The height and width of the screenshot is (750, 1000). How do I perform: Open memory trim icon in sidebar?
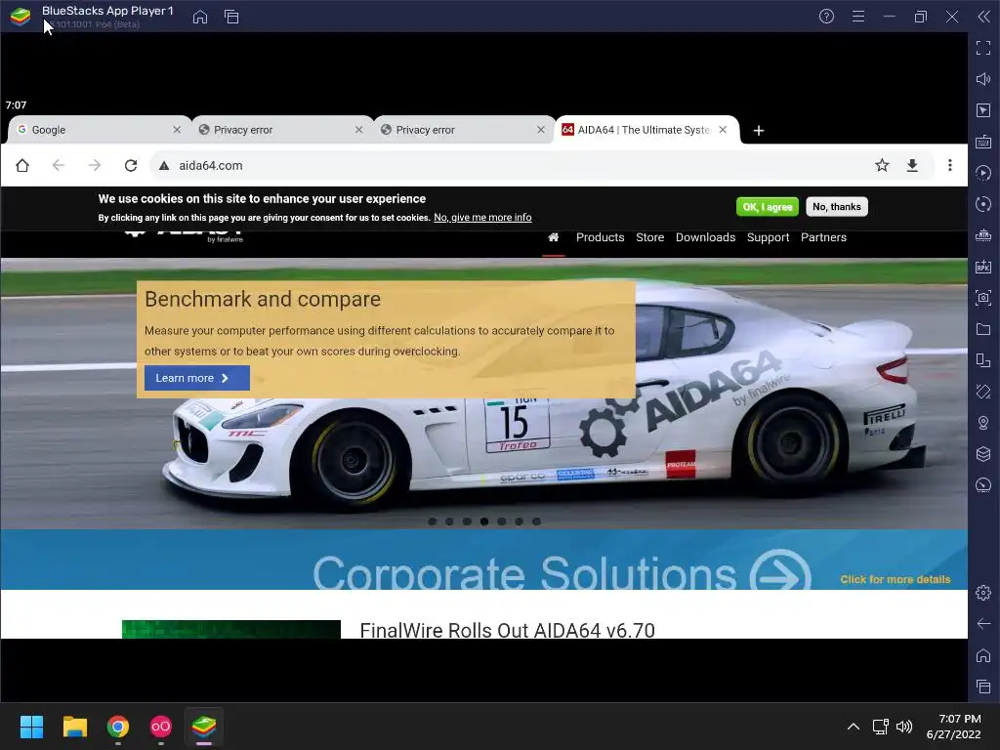pyautogui.click(x=983, y=235)
